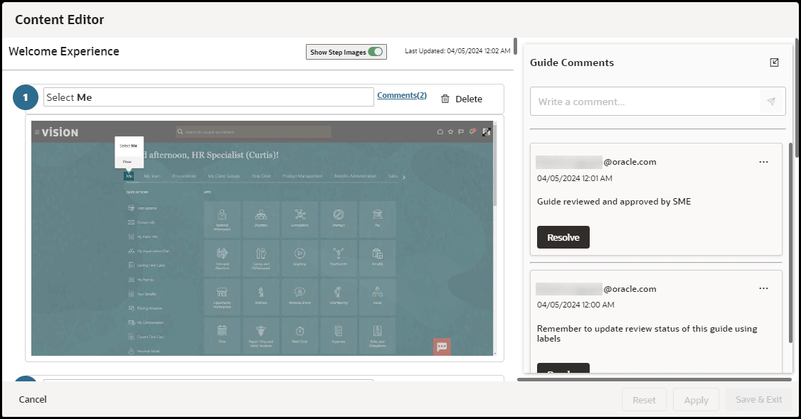This screenshot has width=801, height=419.
Task: Click the '04/05/2024 12:01 AM' comment timestamp
Action: click(x=574, y=178)
